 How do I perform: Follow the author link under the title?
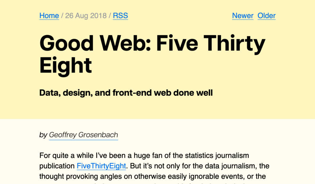click(83, 135)
